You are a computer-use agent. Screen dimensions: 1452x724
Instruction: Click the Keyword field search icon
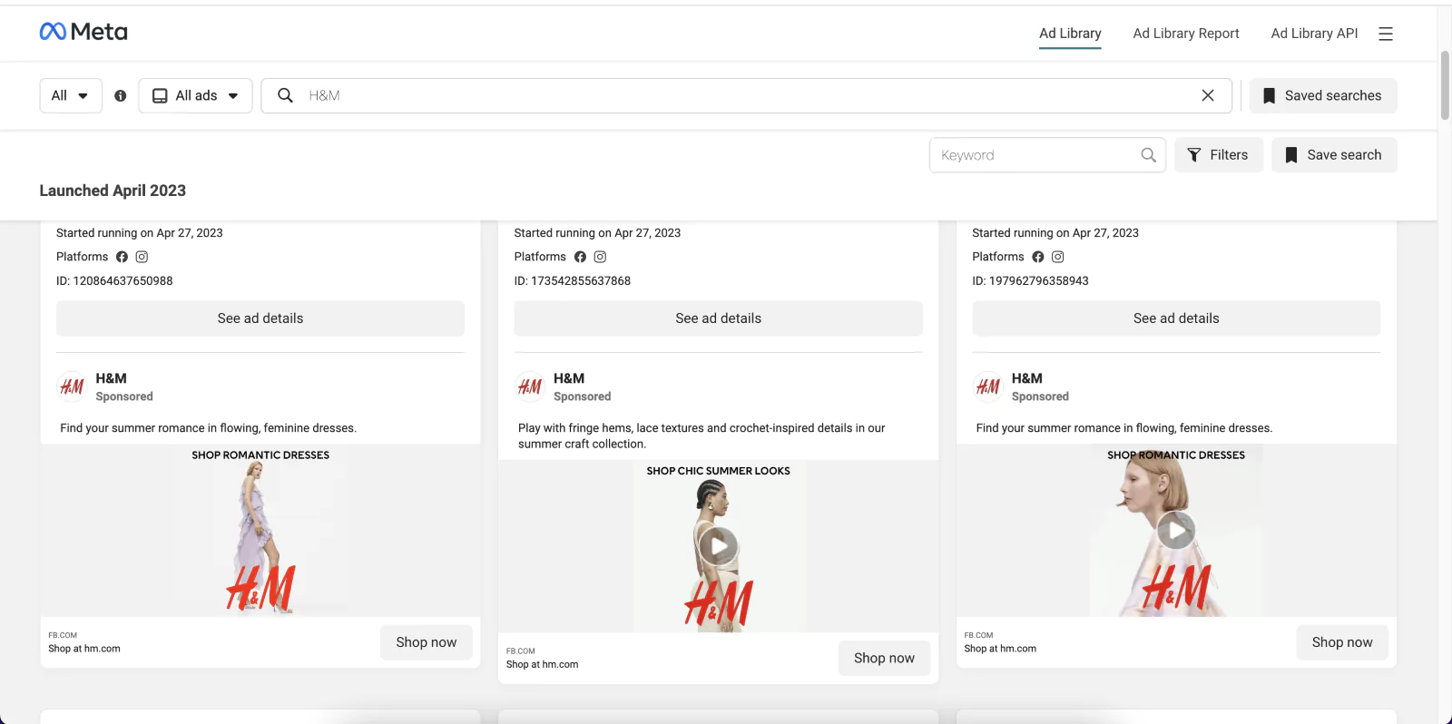click(1148, 155)
